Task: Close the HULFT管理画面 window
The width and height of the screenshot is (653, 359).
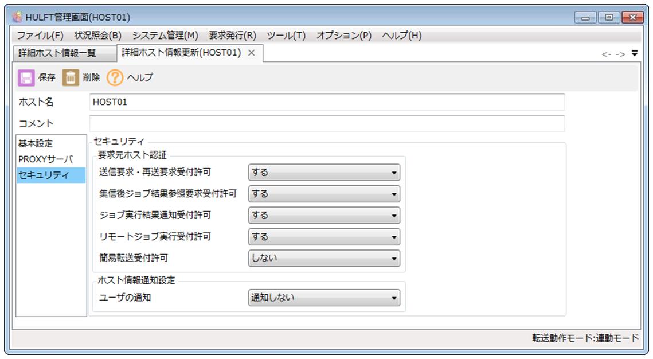Action: pos(632,18)
